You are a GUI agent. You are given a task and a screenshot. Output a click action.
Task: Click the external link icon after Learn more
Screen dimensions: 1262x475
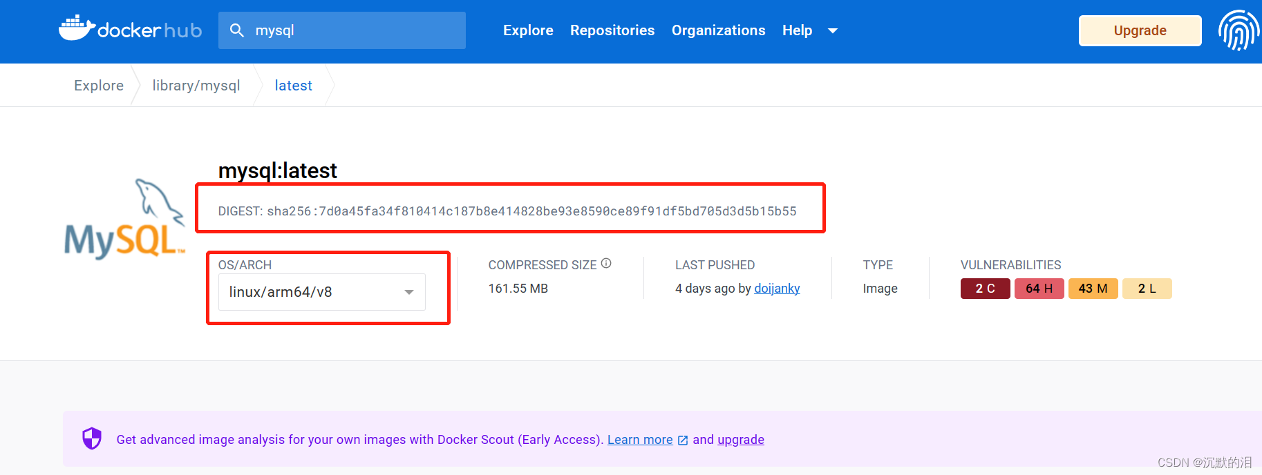click(x=683, y=440)
